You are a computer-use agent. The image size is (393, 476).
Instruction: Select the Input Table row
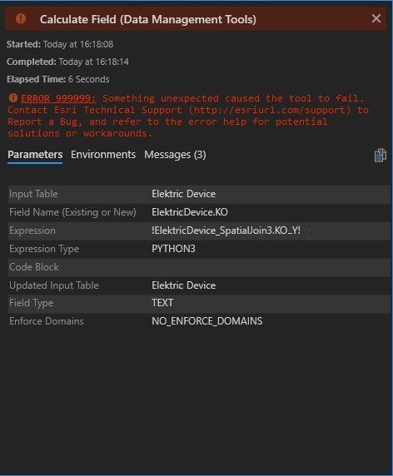click(x=199, y=194)
